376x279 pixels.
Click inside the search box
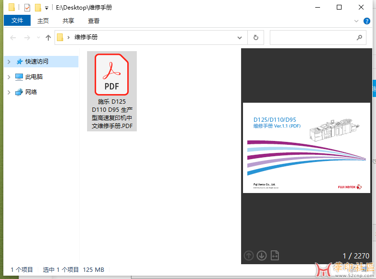[318, 38]
